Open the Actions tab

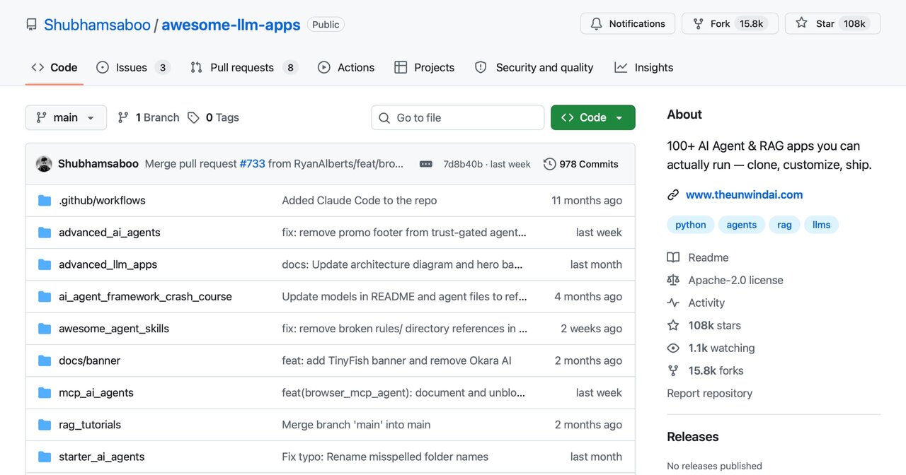[346, 67]
